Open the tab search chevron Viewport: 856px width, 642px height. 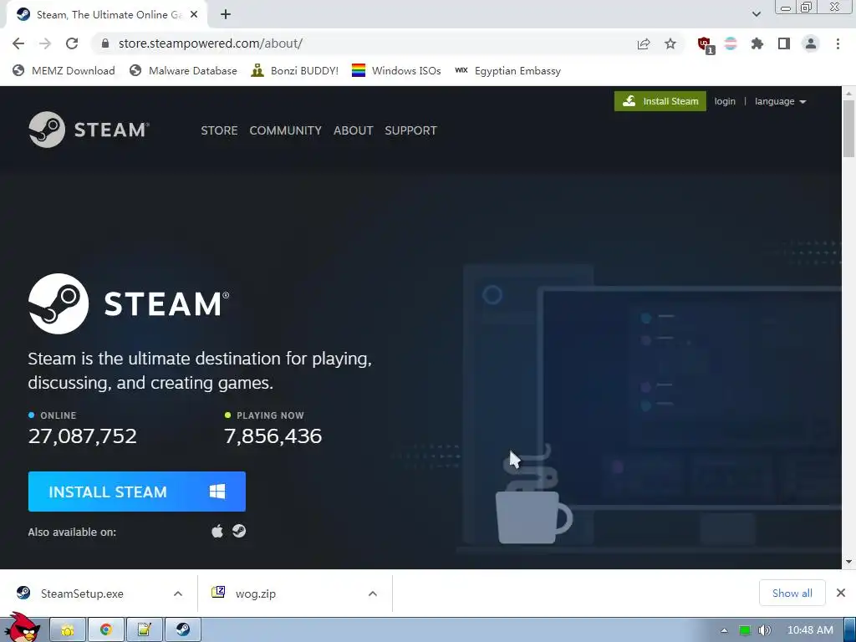click(x=756, y=14)
